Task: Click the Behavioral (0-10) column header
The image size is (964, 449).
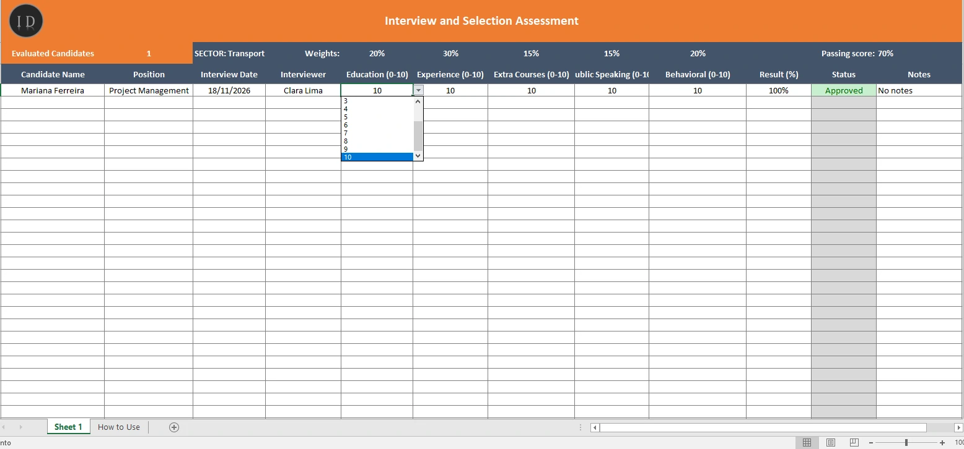Action: 698,74
